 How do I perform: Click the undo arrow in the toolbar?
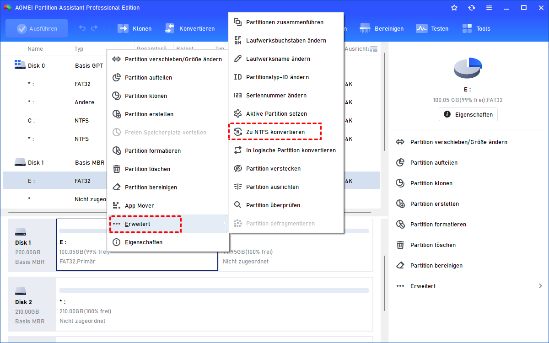coord(82,28)
